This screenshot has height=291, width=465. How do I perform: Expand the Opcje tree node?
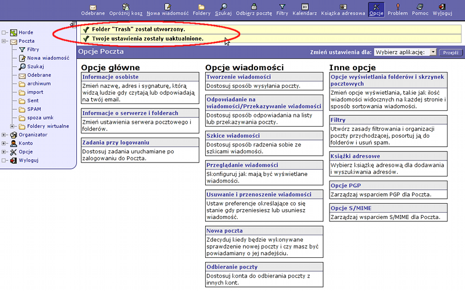point(3,152)
